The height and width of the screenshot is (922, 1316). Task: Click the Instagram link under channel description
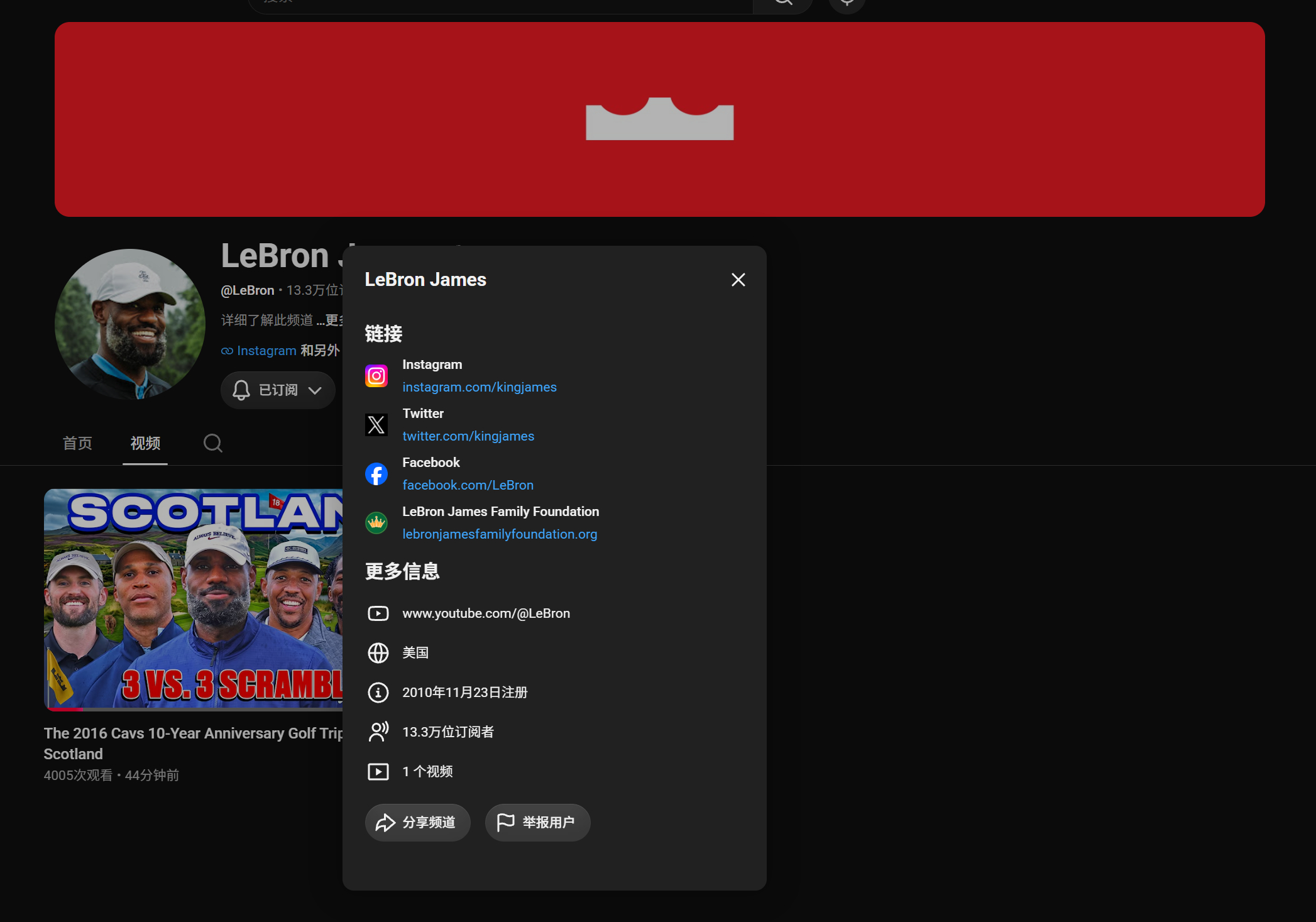(266, 351)
